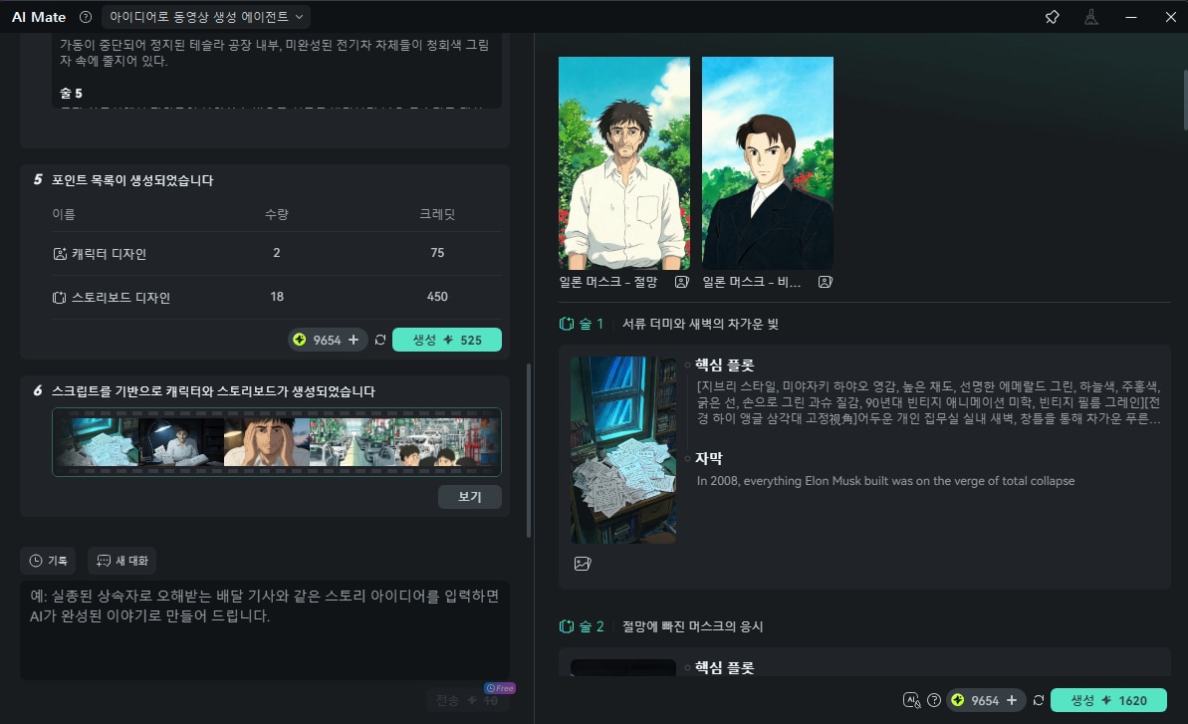Focus the story idea input field

pyautogui.click(x=265, y=628)
